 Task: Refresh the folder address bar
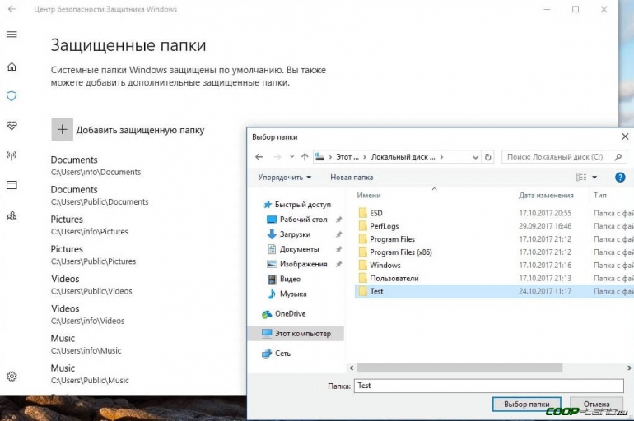point(488,156)
